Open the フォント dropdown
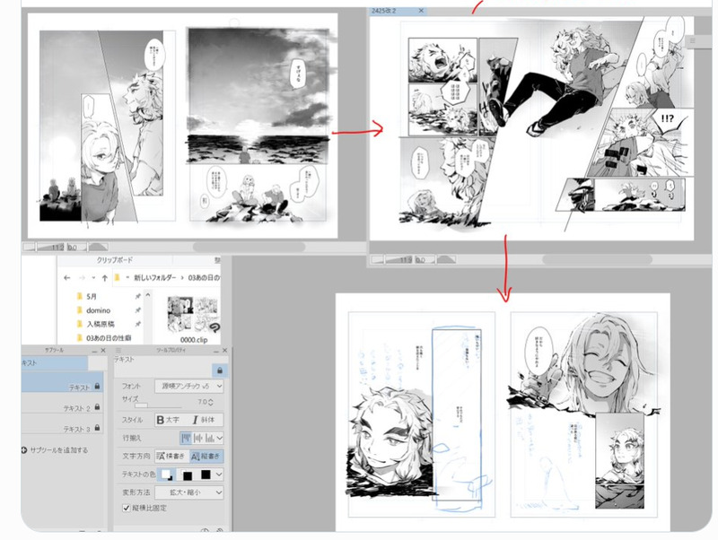This screenshot has width=718, height=540. point(189,387)
